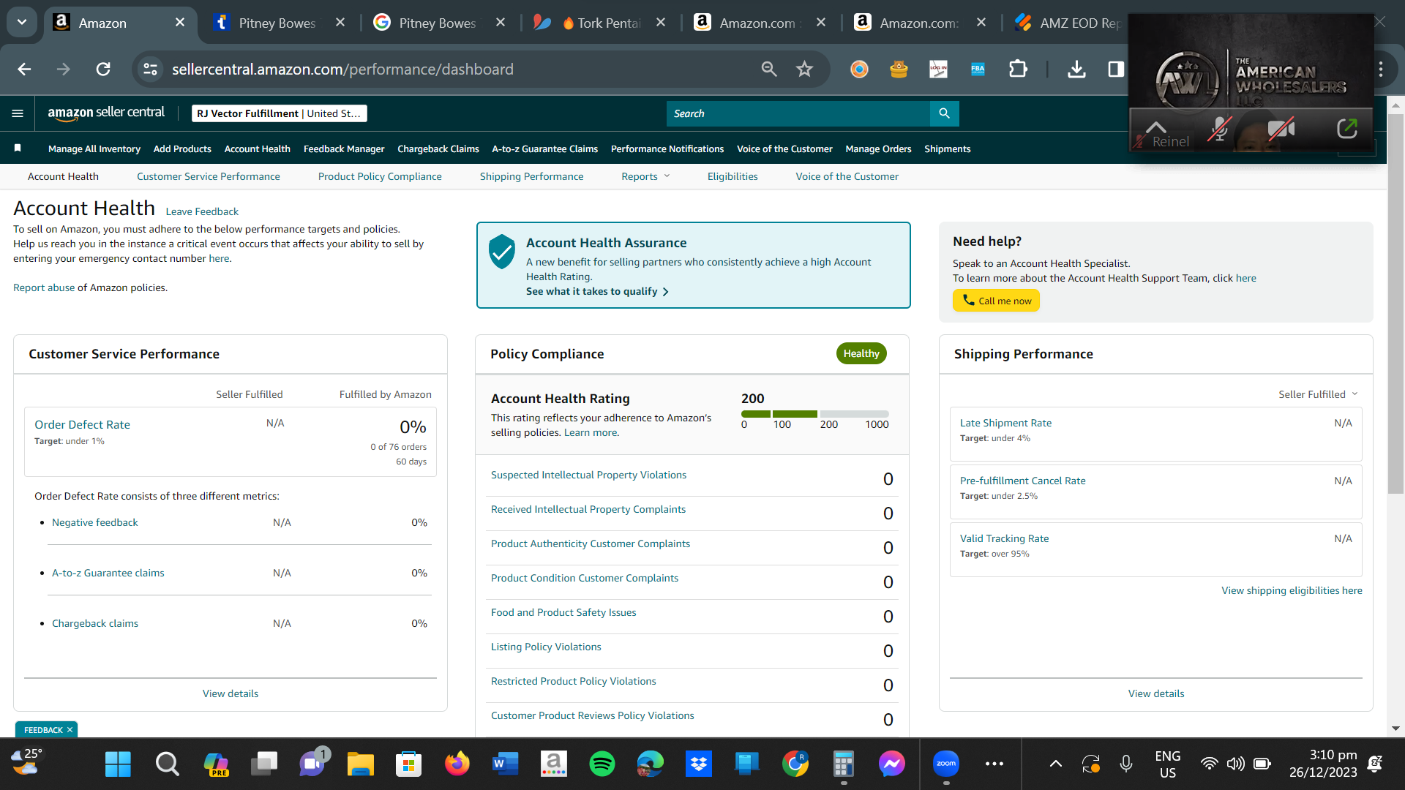Screen dimensions: 1405x790
Task: Open File Explorer from the taskbar
Action: click(361, 764)
